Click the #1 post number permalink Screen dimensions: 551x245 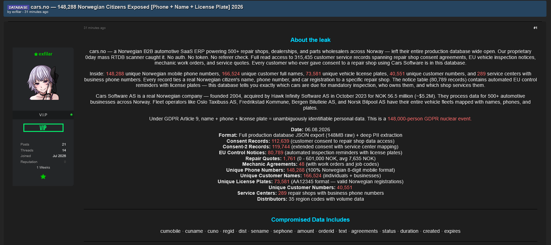[535, 28]
